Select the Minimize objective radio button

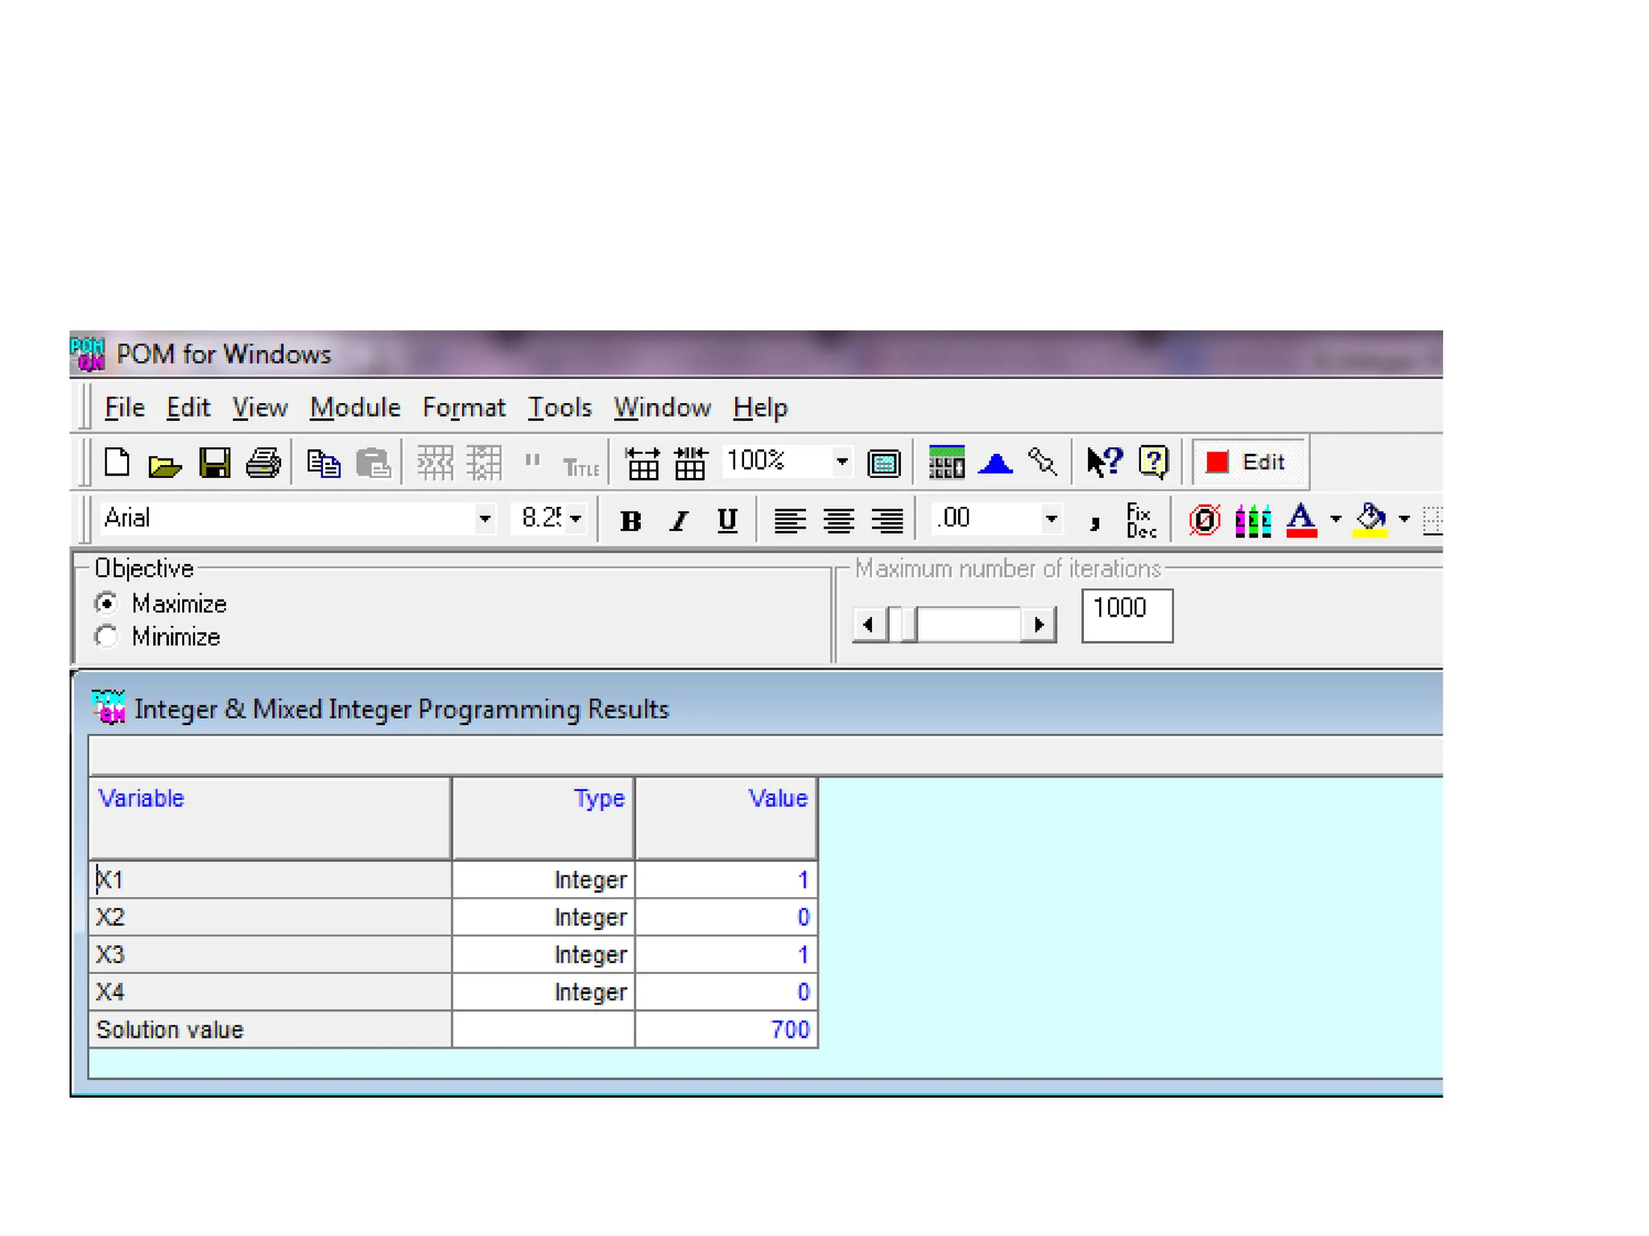pyautogui.click(x=106, y=637)
